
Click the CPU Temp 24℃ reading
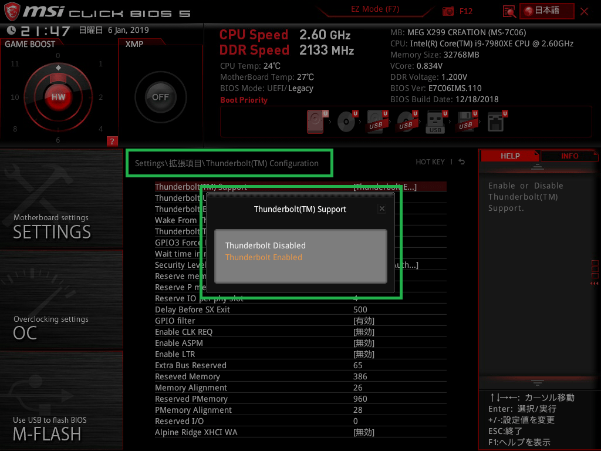tap(250, 66)
